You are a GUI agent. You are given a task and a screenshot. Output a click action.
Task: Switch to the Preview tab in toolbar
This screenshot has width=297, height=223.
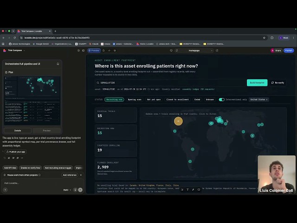point(94,51)
